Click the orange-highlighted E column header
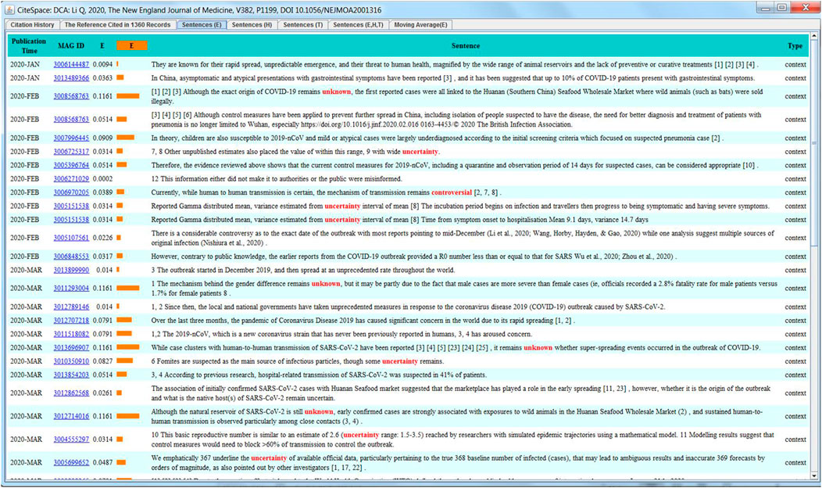822x488 pixels. [131, 45]
